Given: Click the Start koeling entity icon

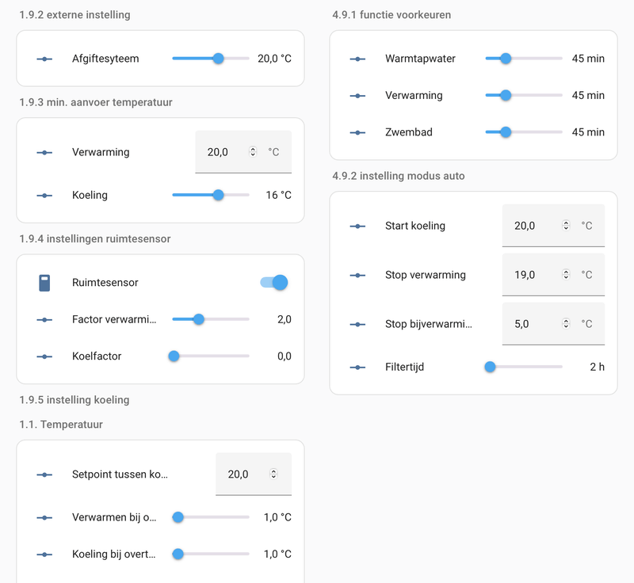Looking at the screenshot, I should 358,226.
